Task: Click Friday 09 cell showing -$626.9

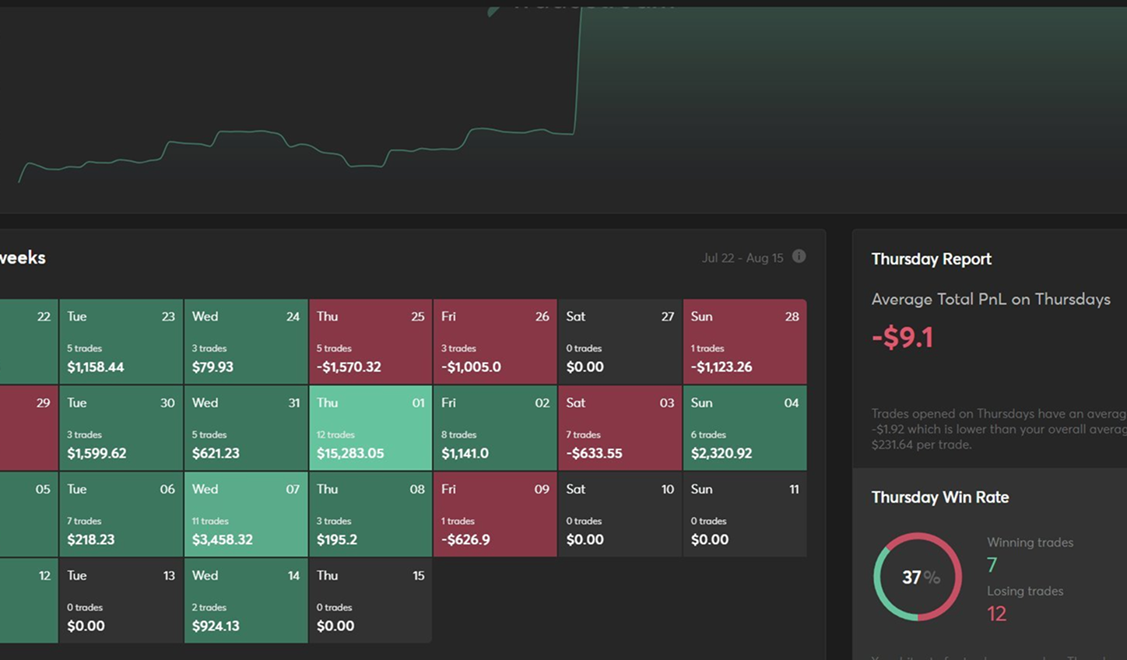Action: coord(495,514)
